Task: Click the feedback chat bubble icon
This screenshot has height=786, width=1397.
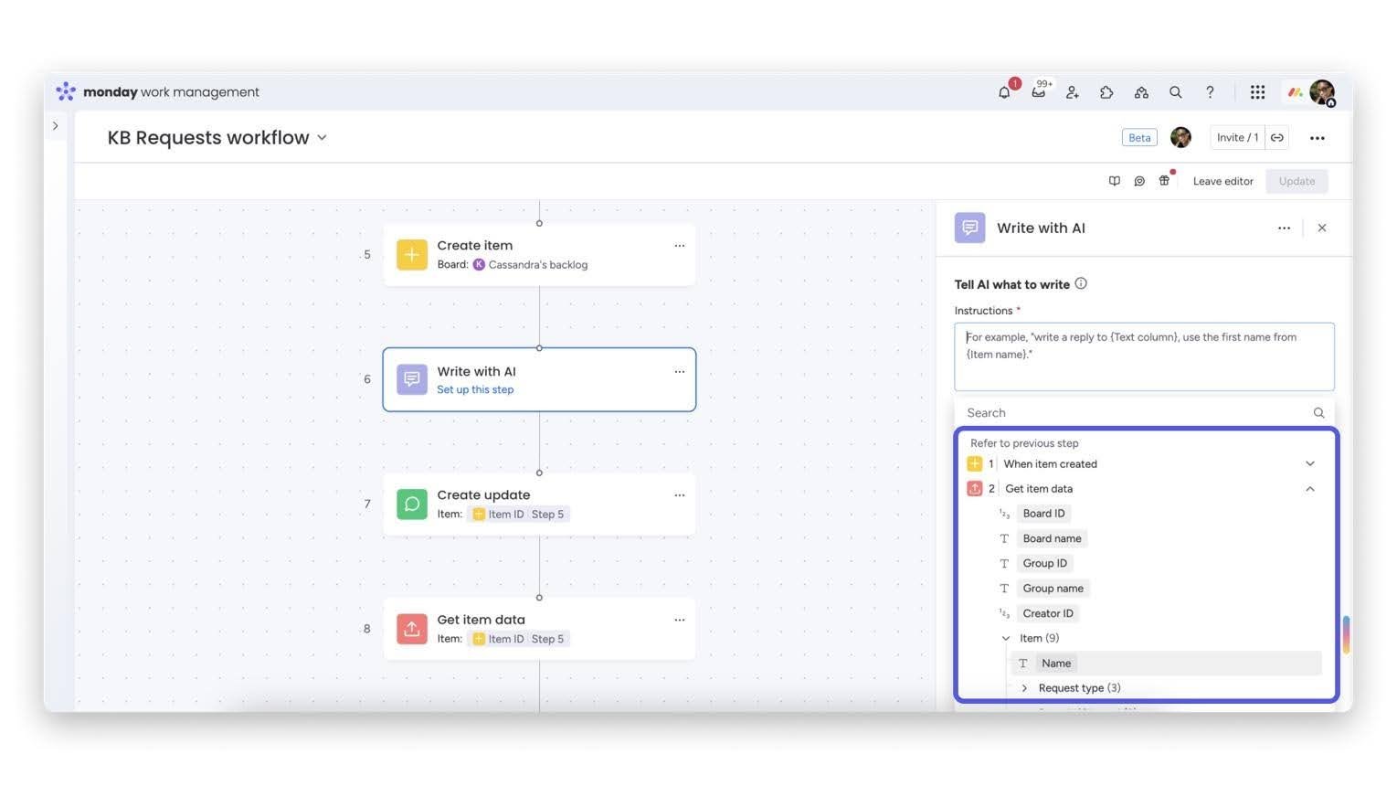Action: click(x=1139, y=181)
